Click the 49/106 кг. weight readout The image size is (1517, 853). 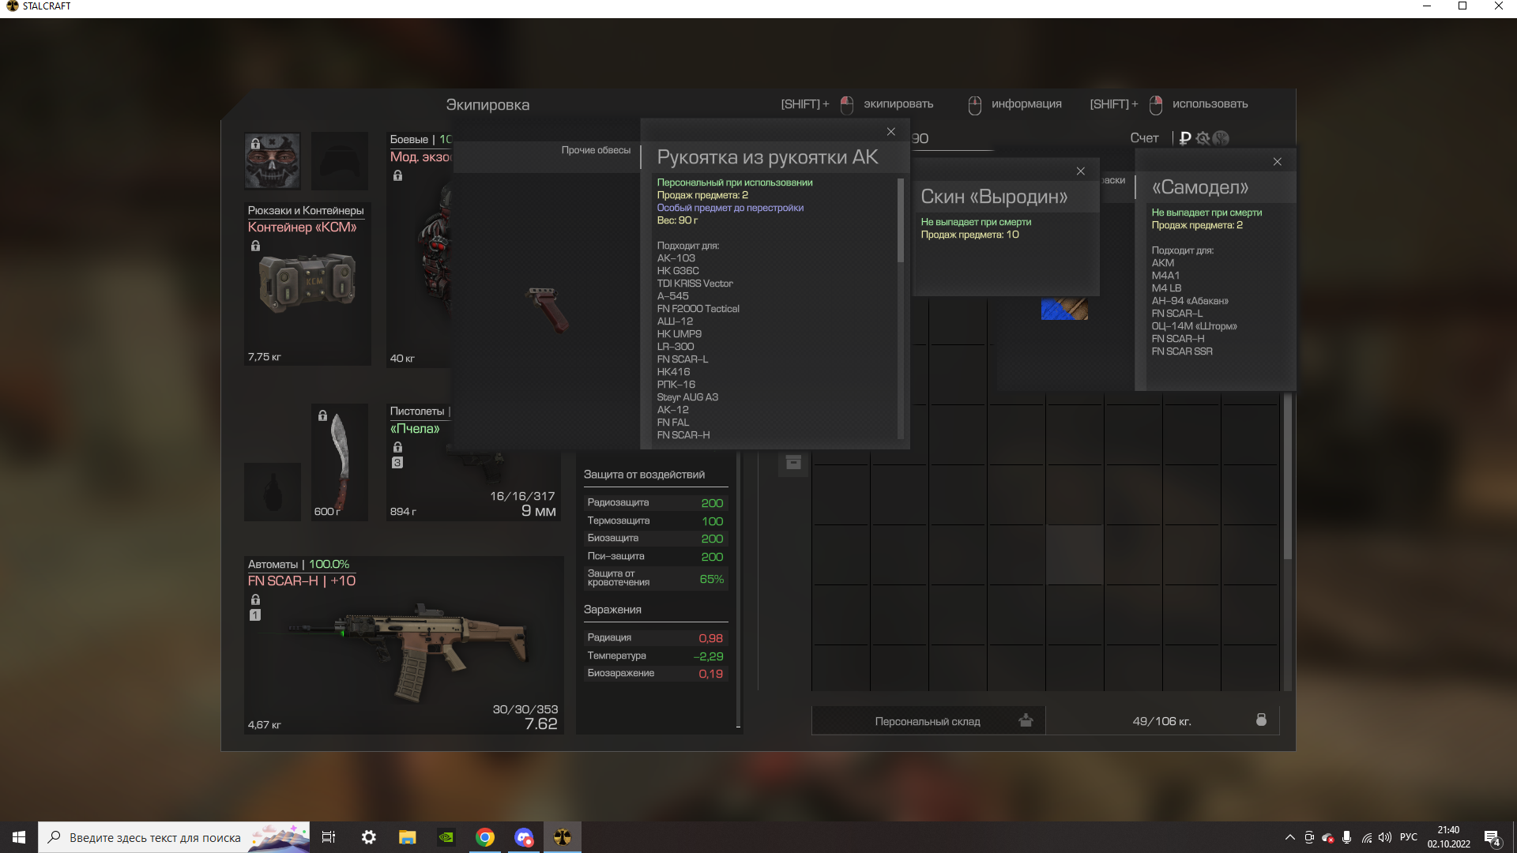pyautogui.click(x=1161, y=721)
